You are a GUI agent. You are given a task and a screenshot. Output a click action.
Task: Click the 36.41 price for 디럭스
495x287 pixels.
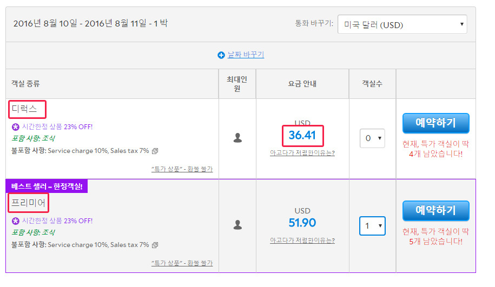pyautogui.click(x=302, y=135)
